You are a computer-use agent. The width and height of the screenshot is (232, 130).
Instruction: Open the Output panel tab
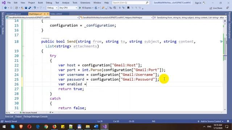[18, 116]
